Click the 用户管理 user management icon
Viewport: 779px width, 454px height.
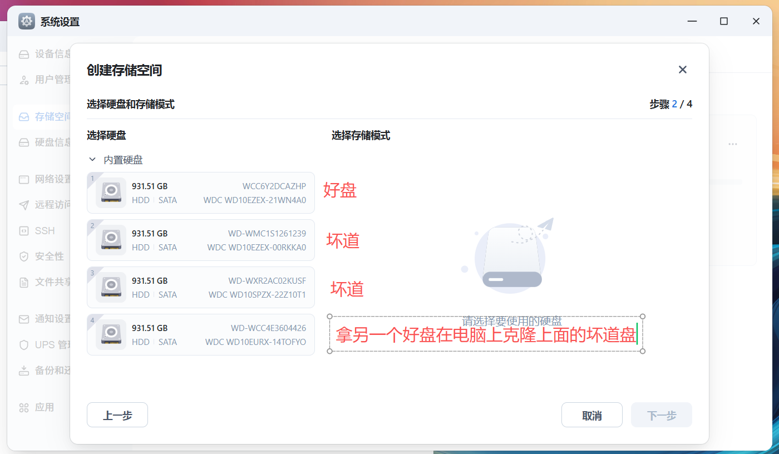click(x=23, y=80)
